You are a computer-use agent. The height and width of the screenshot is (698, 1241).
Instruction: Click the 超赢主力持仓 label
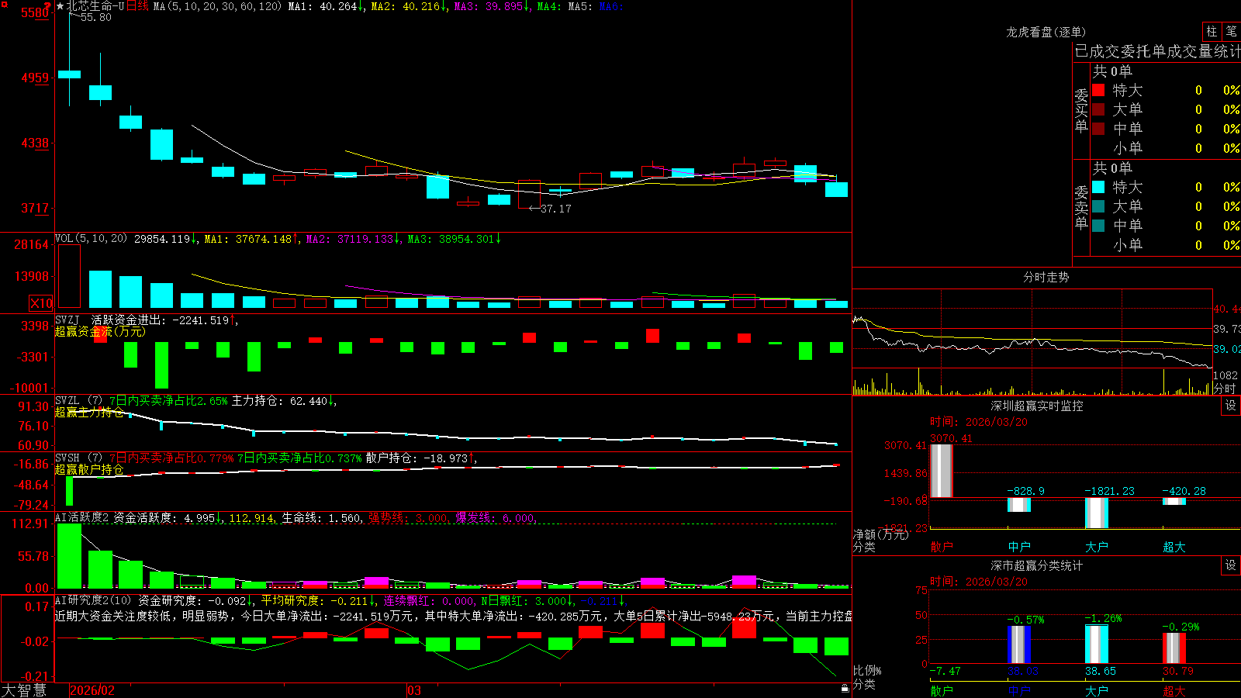[x=89, y=412]
